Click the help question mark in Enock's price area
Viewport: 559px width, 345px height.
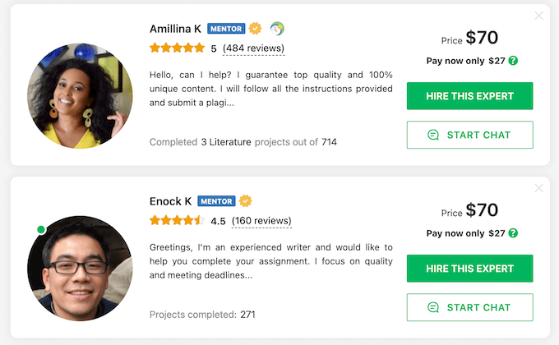coord(514,233)
